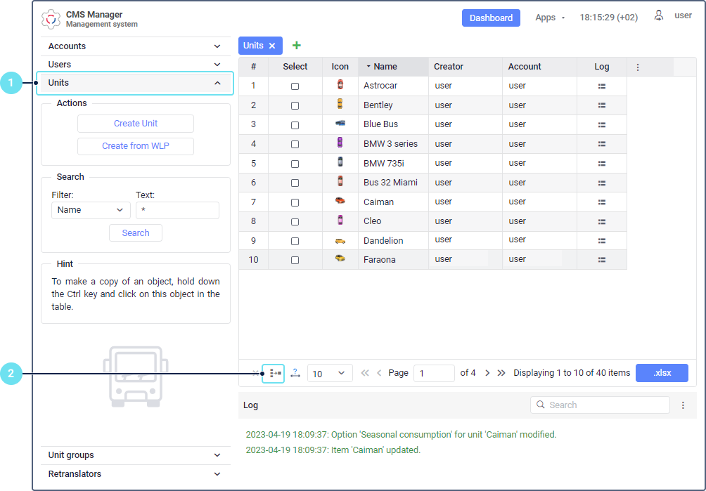This screenshot has height=491, width=706.
Task: Click the green plus add-tab icon
Action: click(x=296, y=46)
